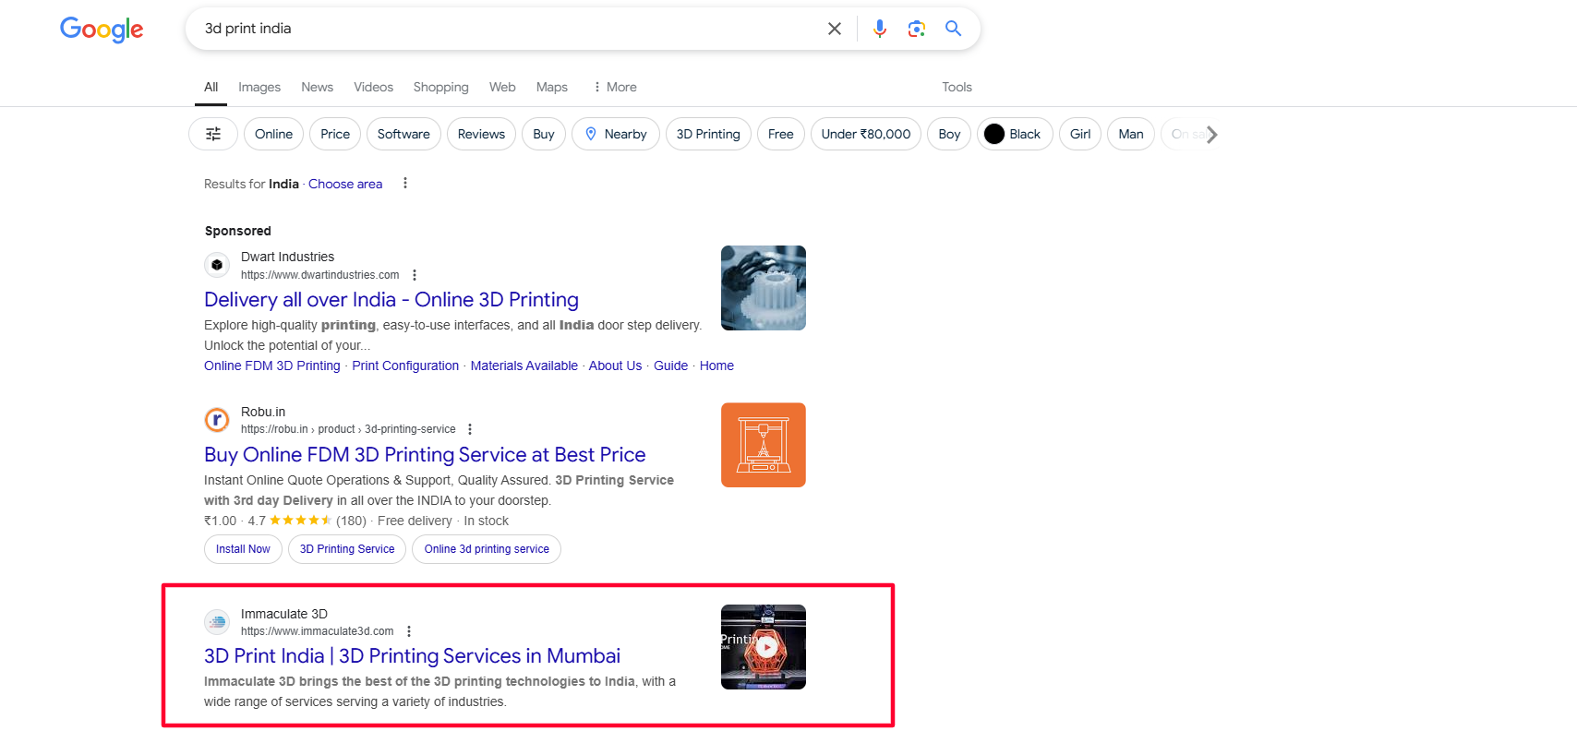Viewport: 1577px width, 743px height.
Task: Open the Maps tab
Action: tap(552, 87)
